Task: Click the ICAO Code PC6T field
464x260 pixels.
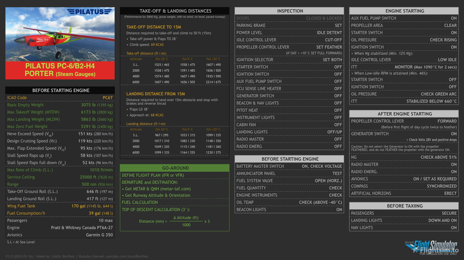Action: click(60, 97)
